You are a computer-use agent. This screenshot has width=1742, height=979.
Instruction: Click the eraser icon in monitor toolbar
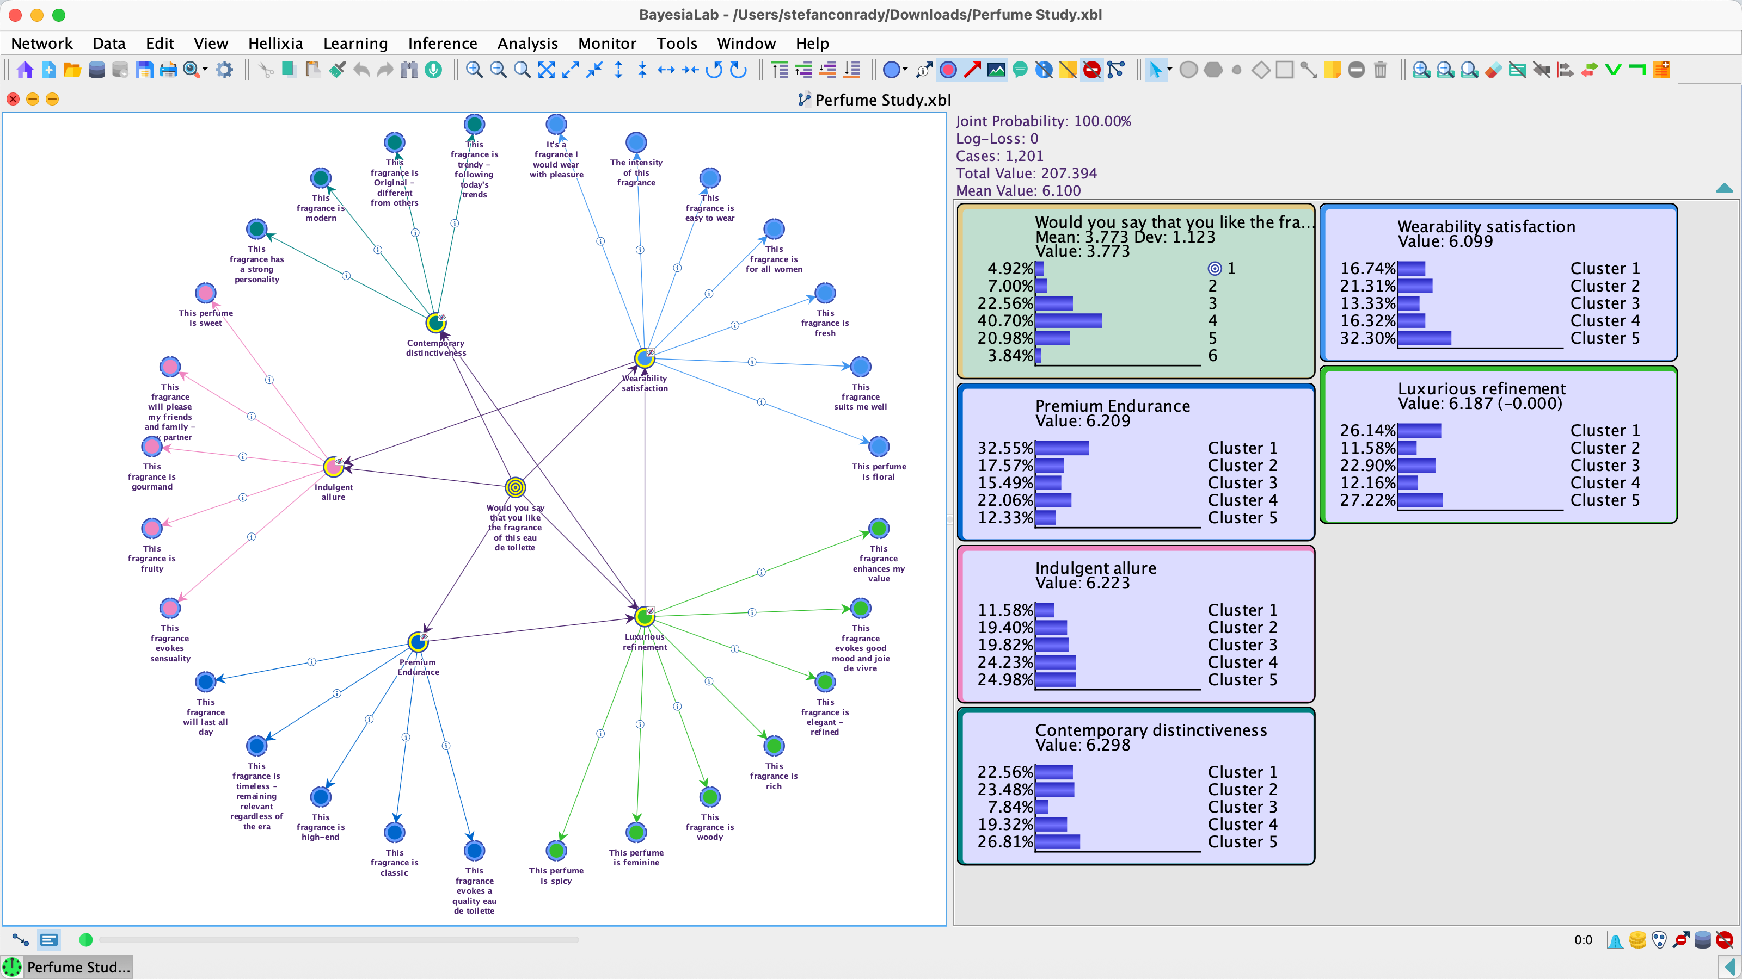pyautogui.click(x=1494, y=70)
